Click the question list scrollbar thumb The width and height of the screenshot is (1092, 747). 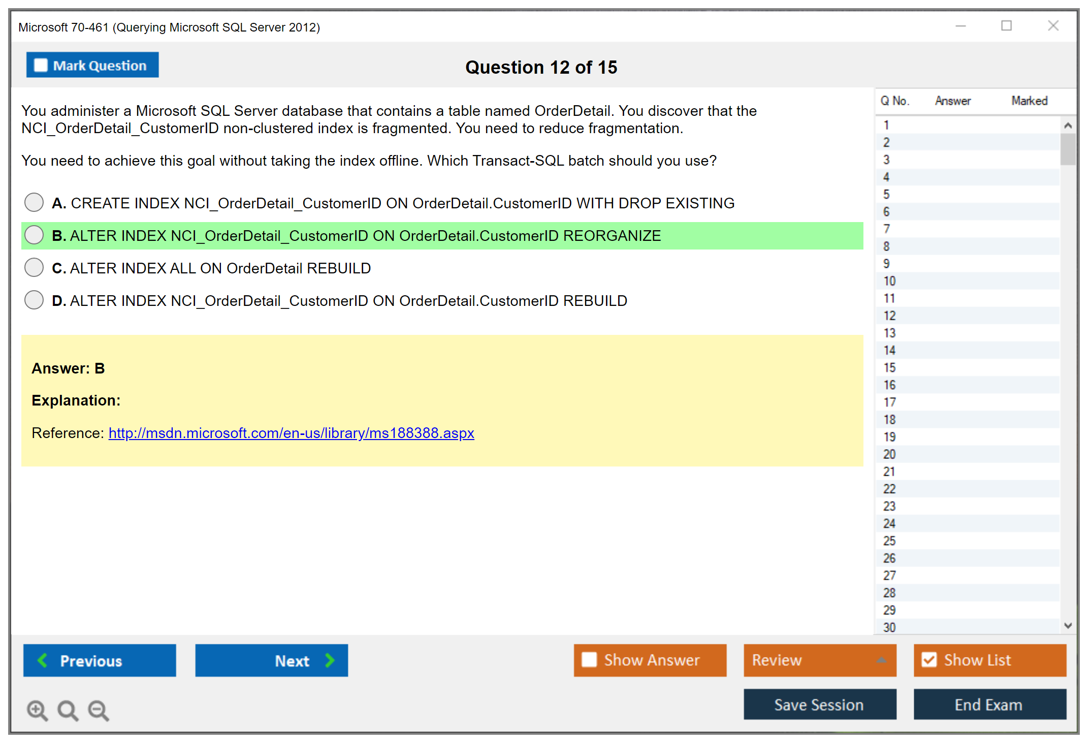click(x=1068, y=149)
